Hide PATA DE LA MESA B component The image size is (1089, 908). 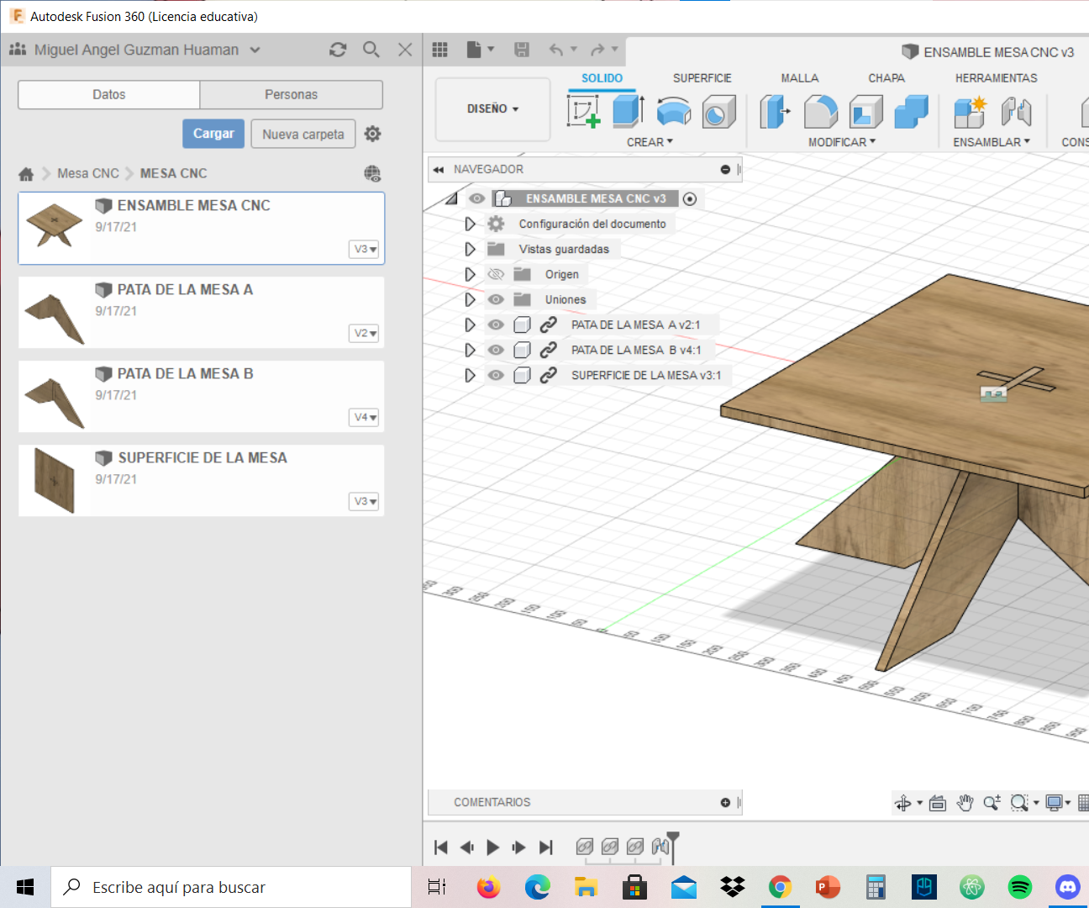[x=496, y=350]
